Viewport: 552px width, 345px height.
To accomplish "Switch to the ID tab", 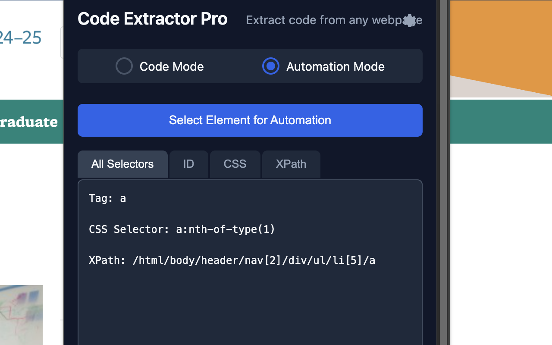I will (188, 164).
